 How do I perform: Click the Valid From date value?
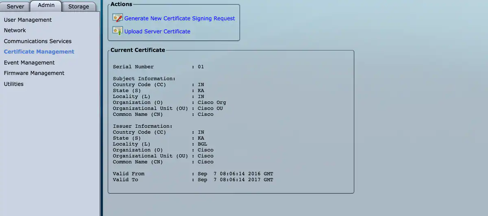coord(235,174)
